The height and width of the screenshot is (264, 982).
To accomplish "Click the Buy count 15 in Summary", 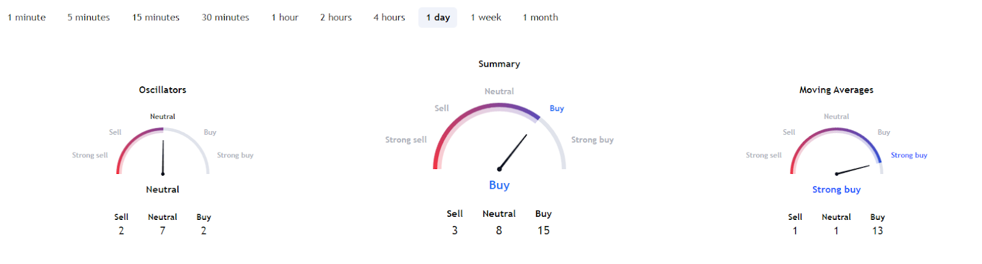I will (544, 231).
